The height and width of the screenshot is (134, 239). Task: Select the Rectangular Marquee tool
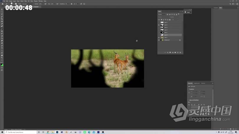click(2, 12)
